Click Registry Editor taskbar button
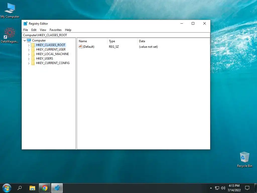Screen dimensions: 257x193 [x=57, y=188]
